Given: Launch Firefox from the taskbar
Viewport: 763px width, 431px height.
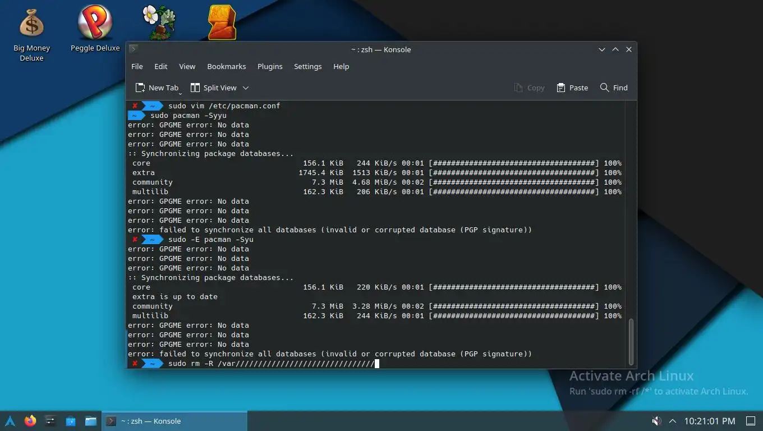Looking at the screenshot, I should pos(30,421).
